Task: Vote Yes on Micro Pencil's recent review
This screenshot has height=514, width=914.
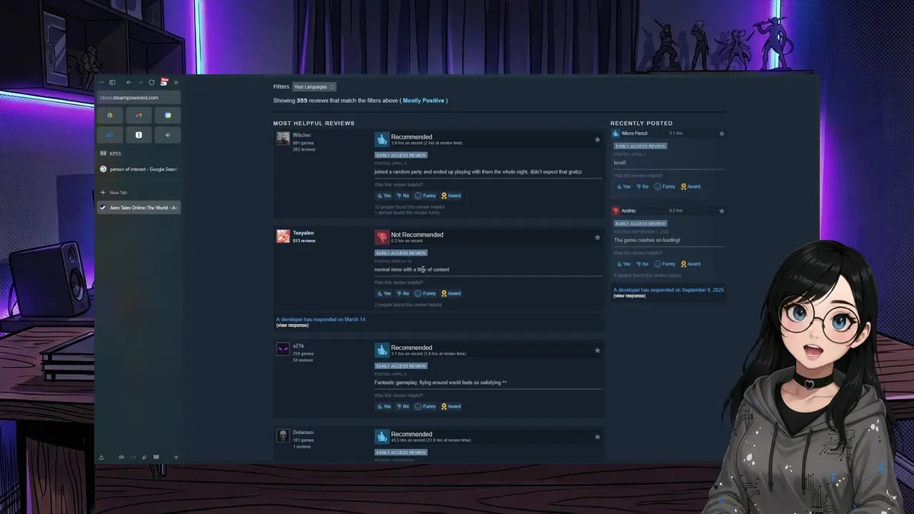Action: (623, 186)
